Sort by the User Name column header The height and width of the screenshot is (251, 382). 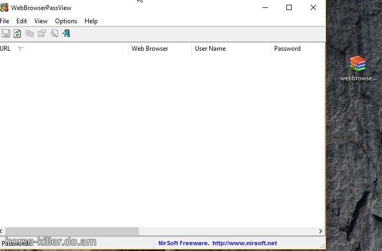231,49
